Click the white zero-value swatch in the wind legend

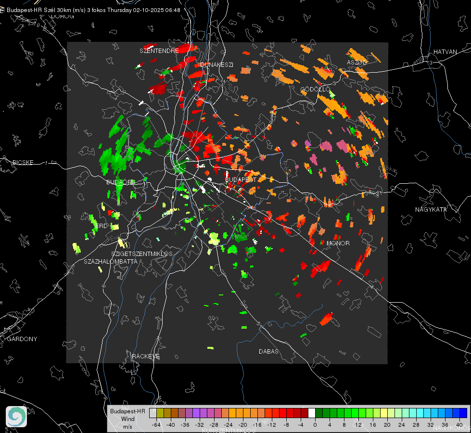click(312, 413)
